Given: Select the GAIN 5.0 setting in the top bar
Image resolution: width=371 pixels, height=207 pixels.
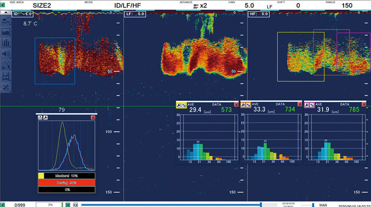Looking at the screenshot, I should point(235,5).
